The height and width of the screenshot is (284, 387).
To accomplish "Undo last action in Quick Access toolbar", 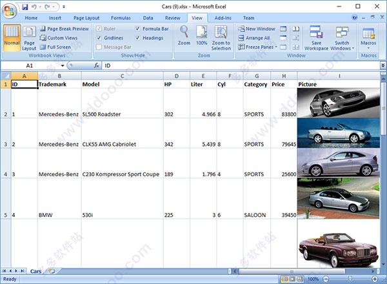I will [34, 7].
